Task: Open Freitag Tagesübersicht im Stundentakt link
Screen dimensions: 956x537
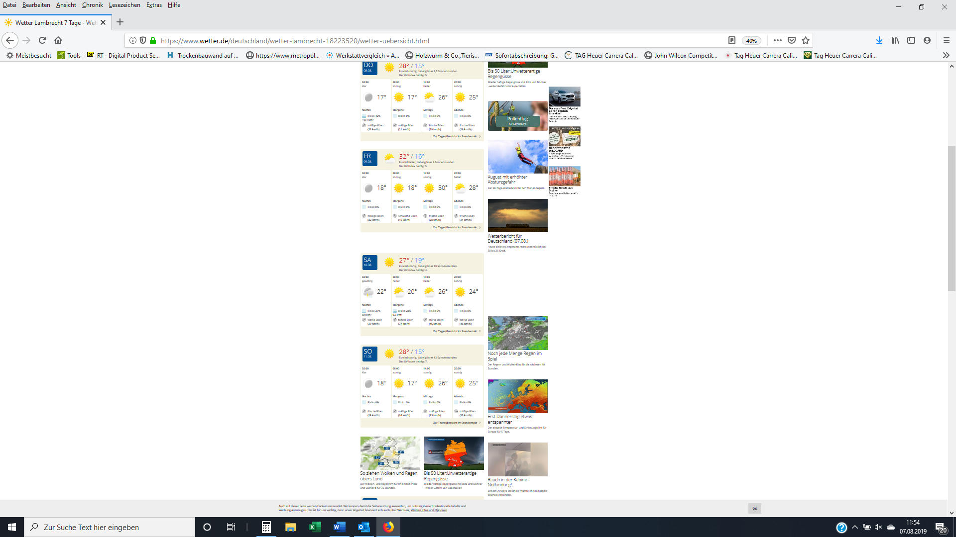Action: 456,227
